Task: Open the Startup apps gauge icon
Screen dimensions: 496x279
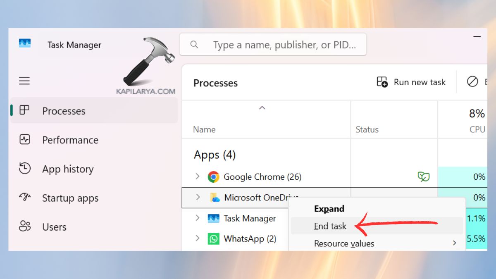Action: pos(25,198)
